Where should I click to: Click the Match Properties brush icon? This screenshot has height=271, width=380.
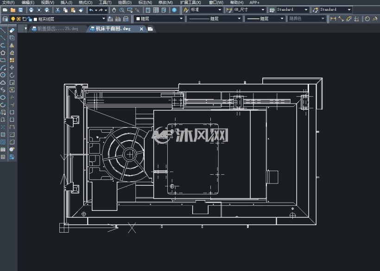click(x=81, y=10)
